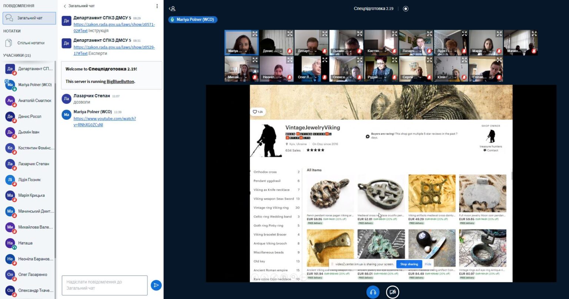Open zakon.rada.gov.ua z0529-17 Експерти link
This screenshot has width=569, height=299.
[x=114, y=50]
